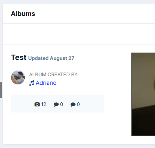Click the gray handle on the left edge
This screenshot has width=155, height=148.
pos(1,90)
